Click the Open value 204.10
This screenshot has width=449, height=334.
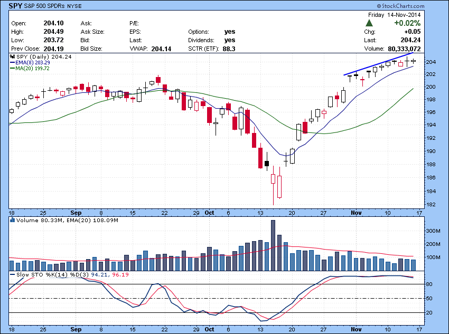point(53,23)
